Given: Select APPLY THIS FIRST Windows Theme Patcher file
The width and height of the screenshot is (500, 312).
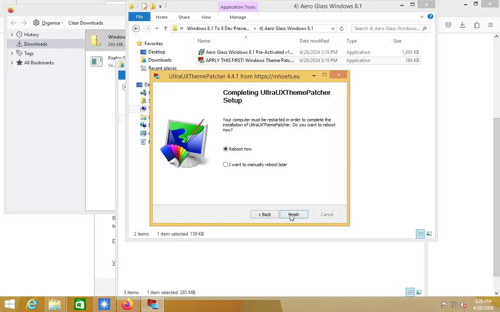Looking at the screenshot, I should (309, 60).
